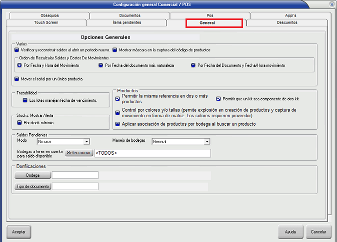This screenshot has height=242, width=337.
Task: Click the Bodega input field
Action: click(75, 175)
